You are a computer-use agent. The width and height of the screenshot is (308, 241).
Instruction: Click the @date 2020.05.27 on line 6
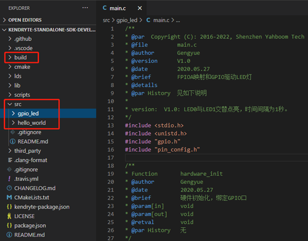(x=167, y=69)
